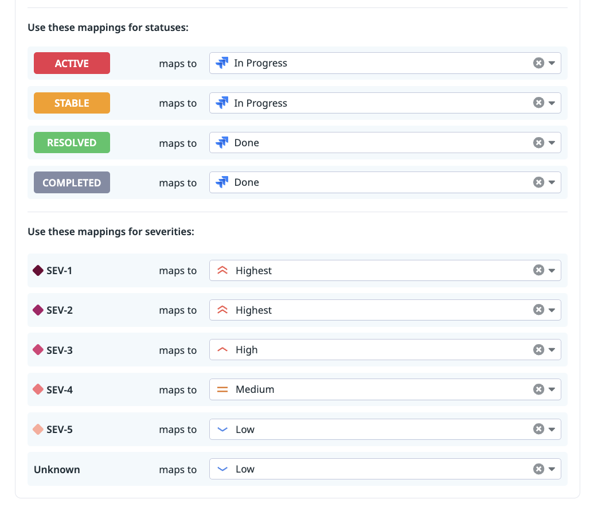Viewport: 594px width, 507px height.
Task: Clear the SEV-1 priority mapping
Action: coord(538,270)
